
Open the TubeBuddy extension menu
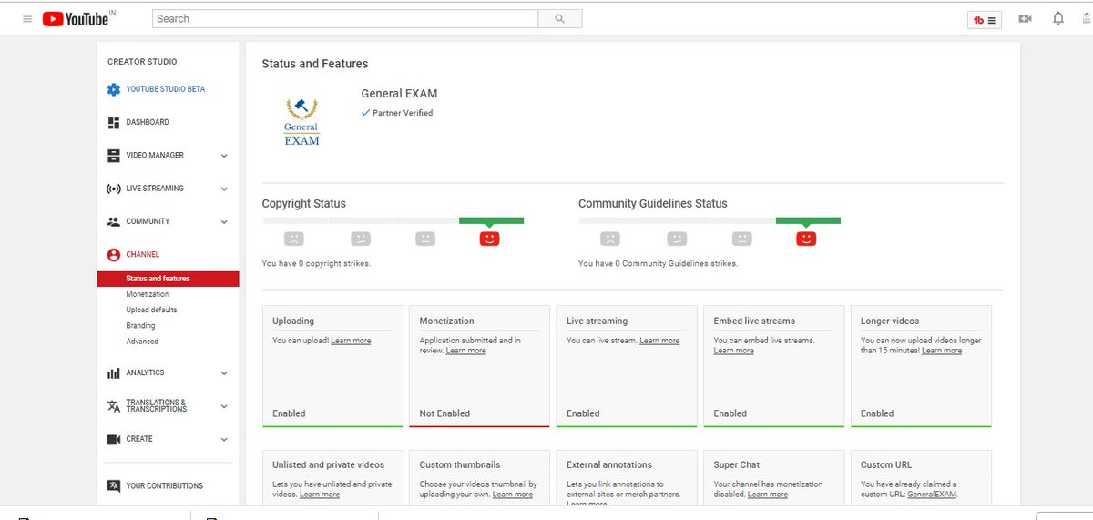pyautogui.click(x=985, y=19)
